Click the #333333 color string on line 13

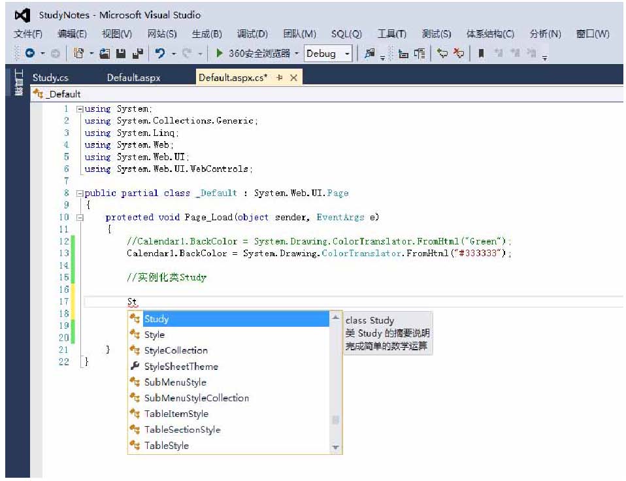pos(478,253)
